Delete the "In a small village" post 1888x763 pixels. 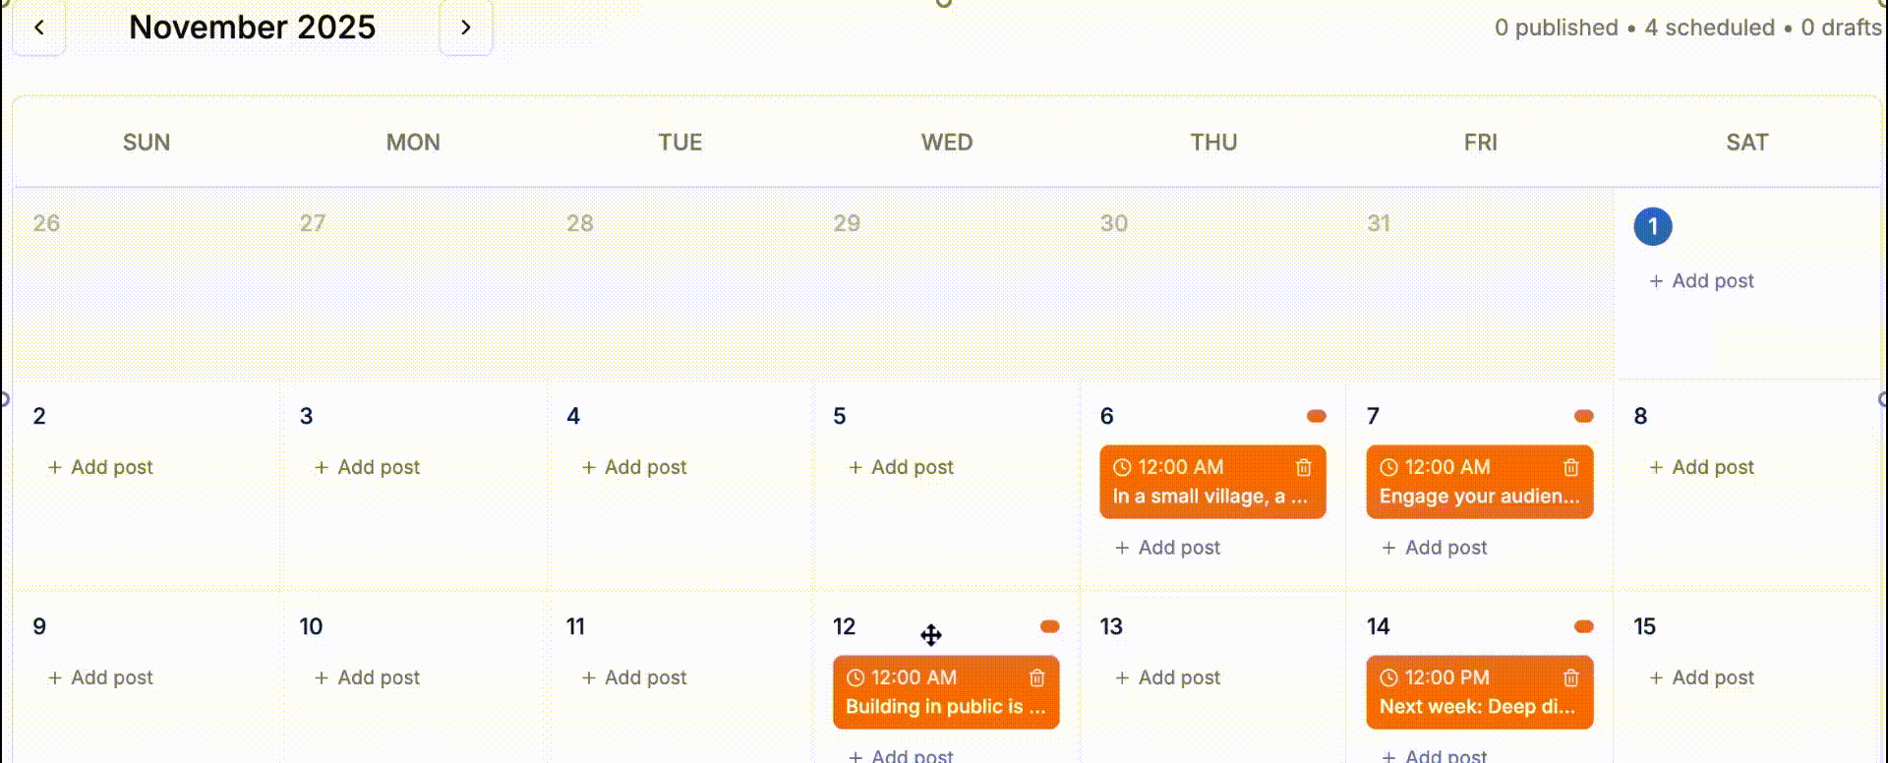pyautogui.click(x=1303, y=467)
